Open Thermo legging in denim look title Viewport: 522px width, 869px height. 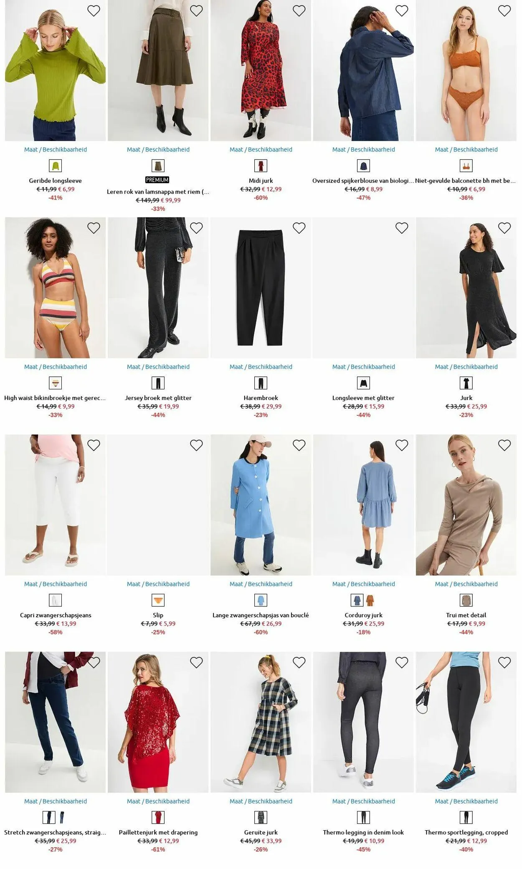point(363,832)
